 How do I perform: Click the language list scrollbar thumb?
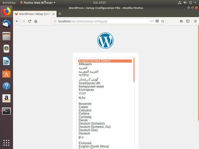134,70
